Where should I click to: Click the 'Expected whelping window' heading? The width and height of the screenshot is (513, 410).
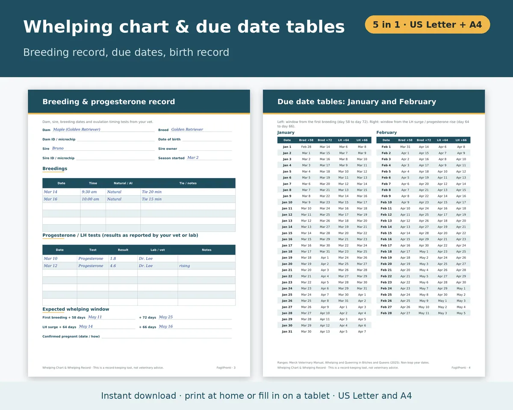pyautogui.click(x=76, y=309)
